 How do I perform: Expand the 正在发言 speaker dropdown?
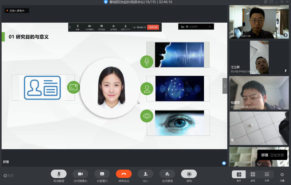209,27
